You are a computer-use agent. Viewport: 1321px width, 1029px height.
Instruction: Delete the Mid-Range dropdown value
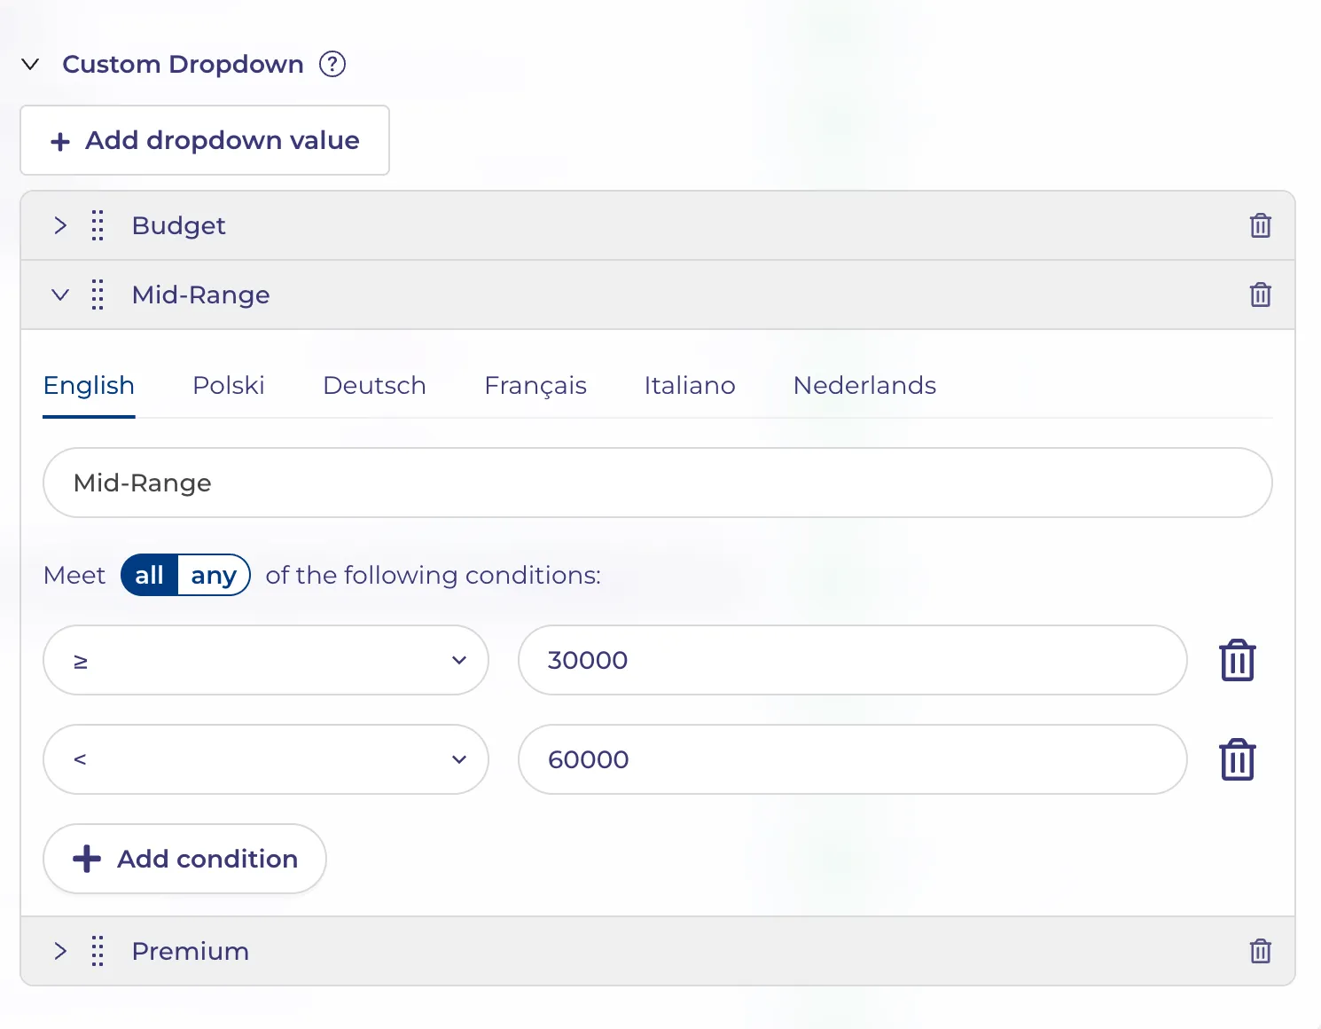(x=1260, y=295)
